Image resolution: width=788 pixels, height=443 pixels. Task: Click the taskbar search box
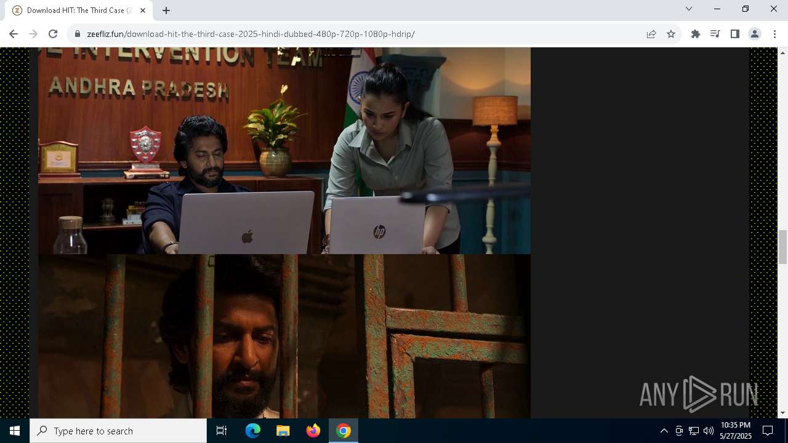click(118, 431)
